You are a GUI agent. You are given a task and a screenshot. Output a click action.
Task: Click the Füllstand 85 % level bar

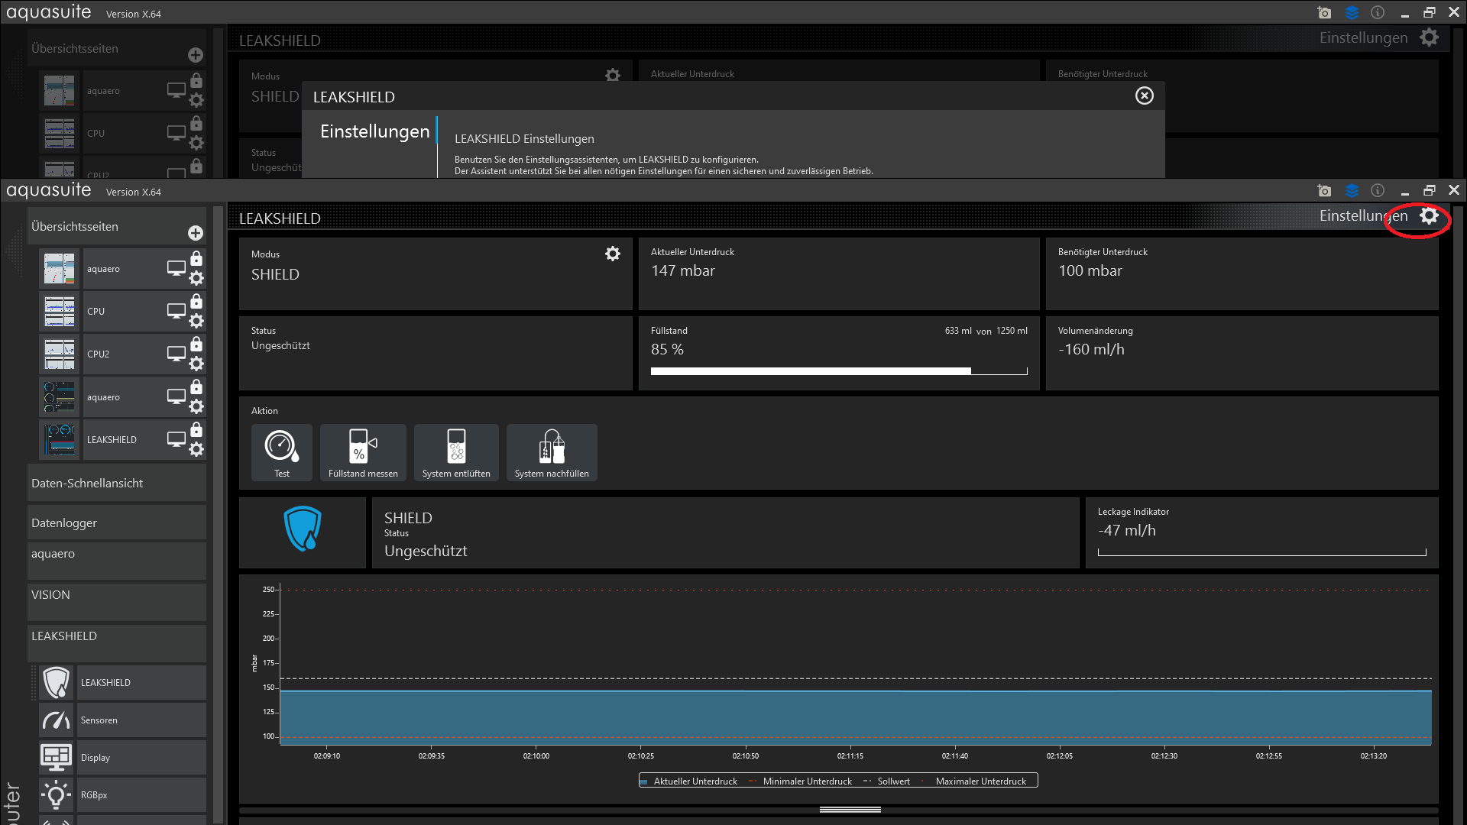point(838,371)
